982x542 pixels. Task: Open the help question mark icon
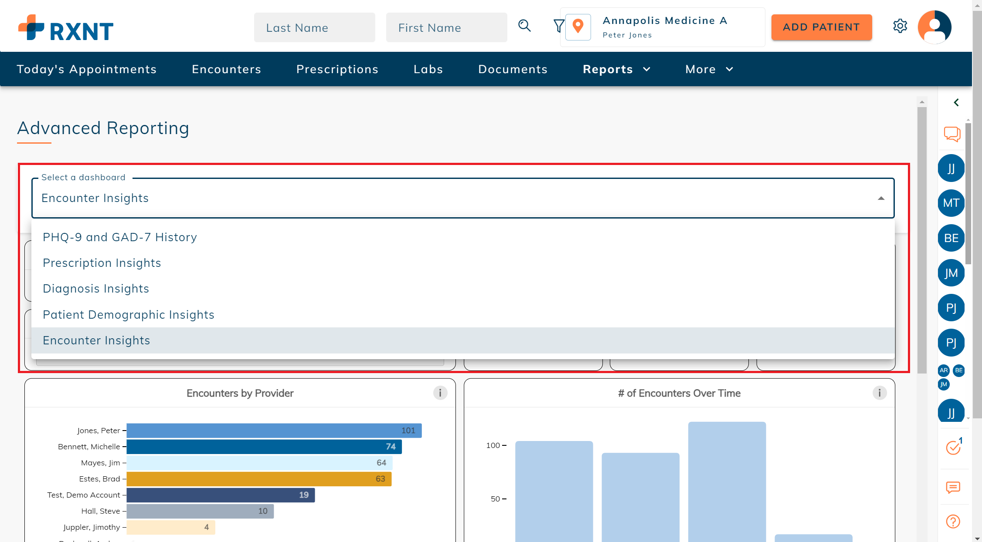(953, 522)
